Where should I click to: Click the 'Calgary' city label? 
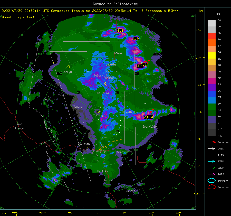click(100, 151)
